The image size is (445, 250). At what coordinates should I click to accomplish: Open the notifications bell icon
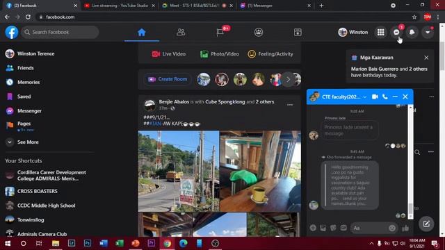pyautogui.click(x=412, y=33)
